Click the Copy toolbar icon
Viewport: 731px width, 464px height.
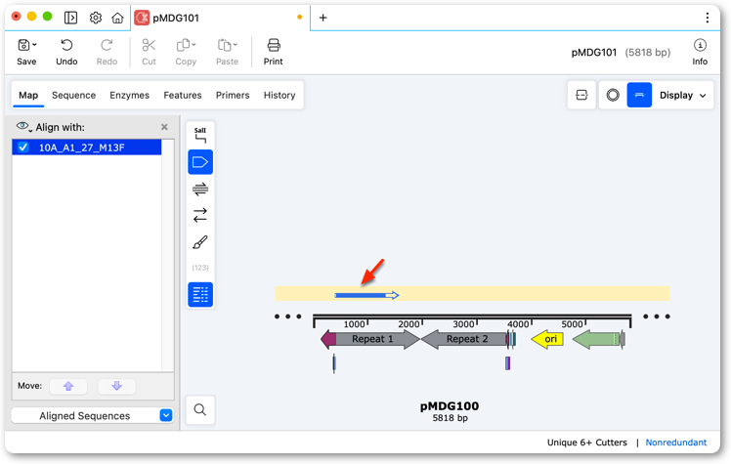(x=183, y=45)
